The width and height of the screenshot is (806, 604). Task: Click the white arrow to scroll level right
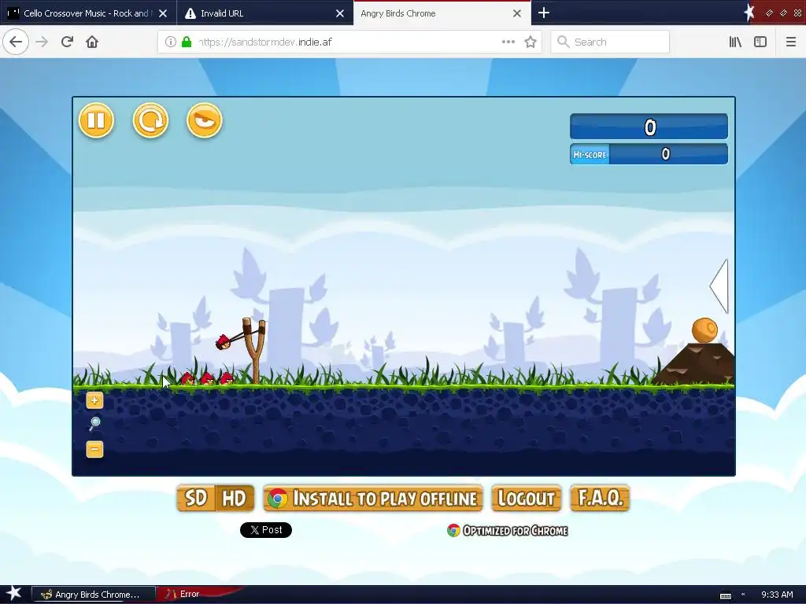(x=719, y=286)
